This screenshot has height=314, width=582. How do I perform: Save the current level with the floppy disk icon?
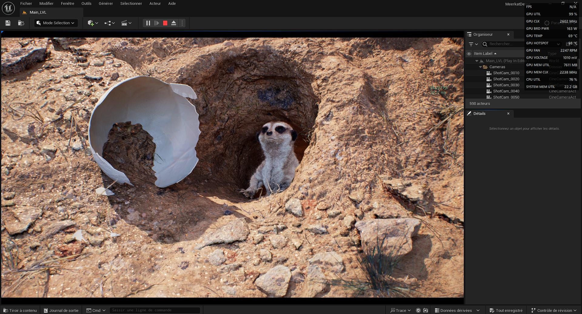click(8, 23)
